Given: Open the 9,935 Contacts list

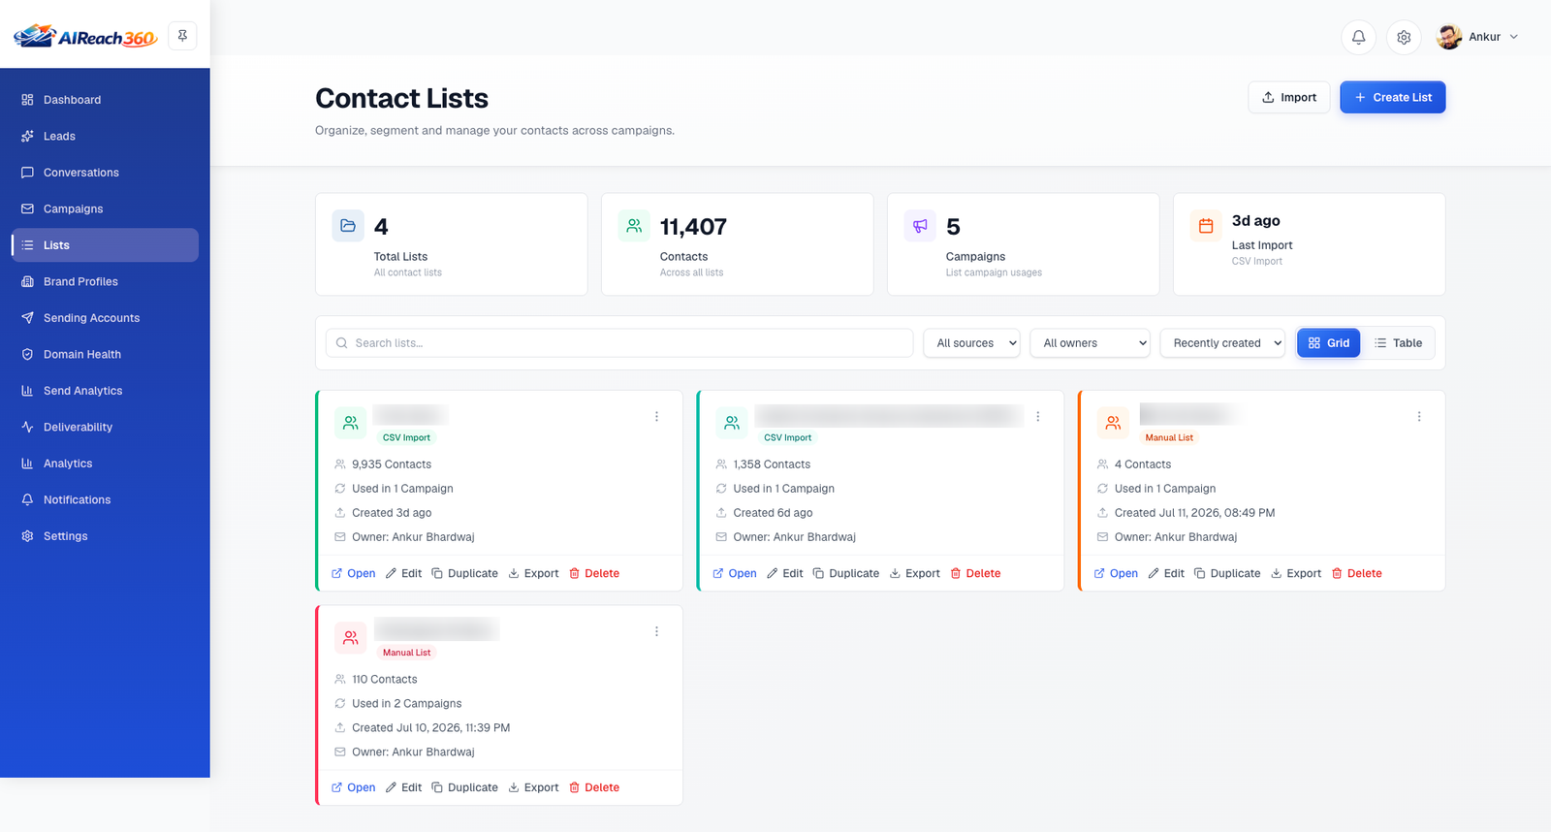Looking at the screenshot, I should (x=353, y=573).
